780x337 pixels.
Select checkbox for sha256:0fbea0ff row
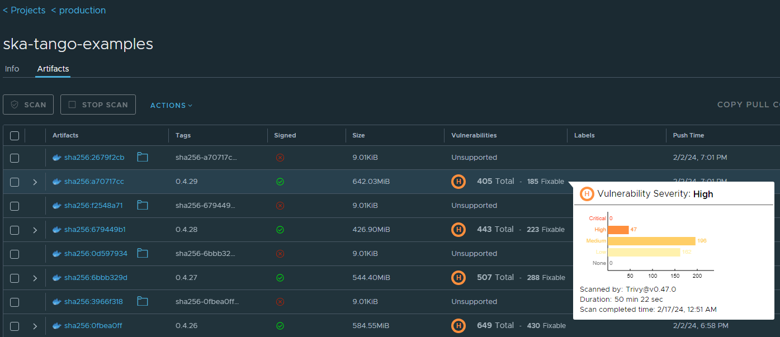point(15,326)
